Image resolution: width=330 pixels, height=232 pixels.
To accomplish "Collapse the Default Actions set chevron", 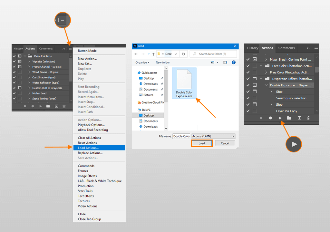I will (25, 56).
